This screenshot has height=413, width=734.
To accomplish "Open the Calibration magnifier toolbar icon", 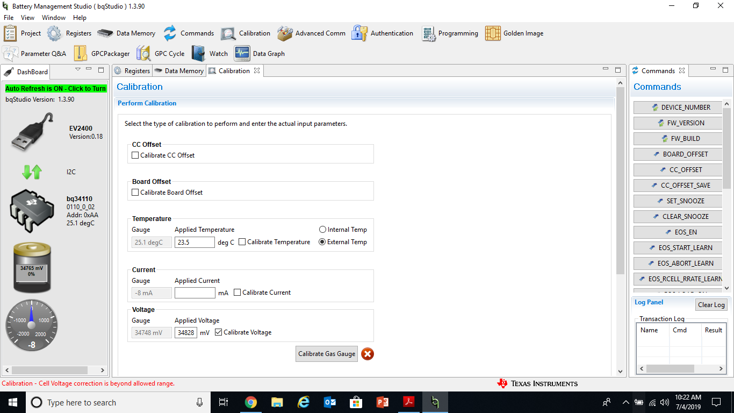I will (228, 33).
